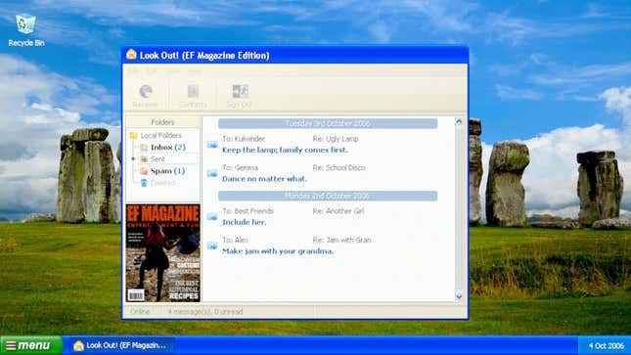The width and height of the screenshot is (631, 355).
Task: Open the Recycle Bin desktop icon
Action: 26,30
